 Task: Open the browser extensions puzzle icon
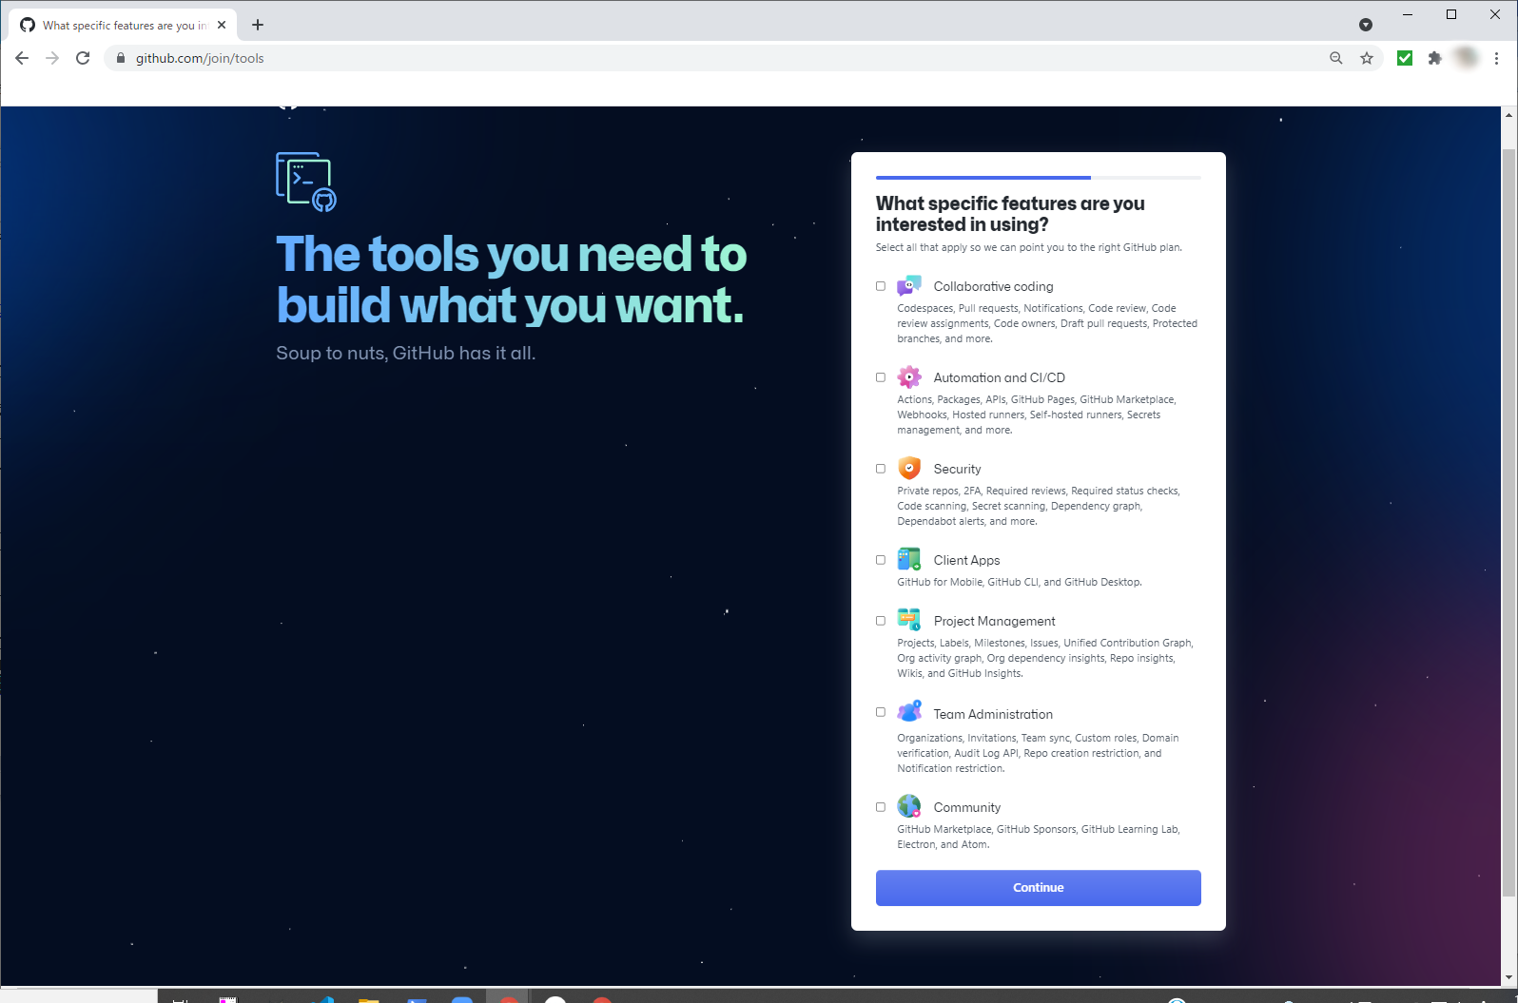1434,58
